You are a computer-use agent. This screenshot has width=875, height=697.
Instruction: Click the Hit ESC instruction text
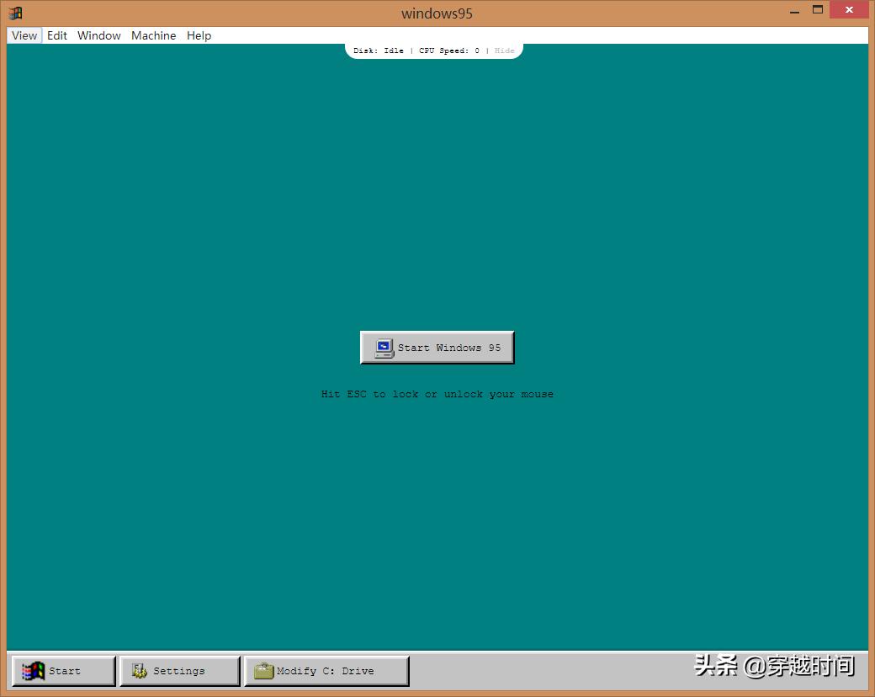(x=437, y=393)
